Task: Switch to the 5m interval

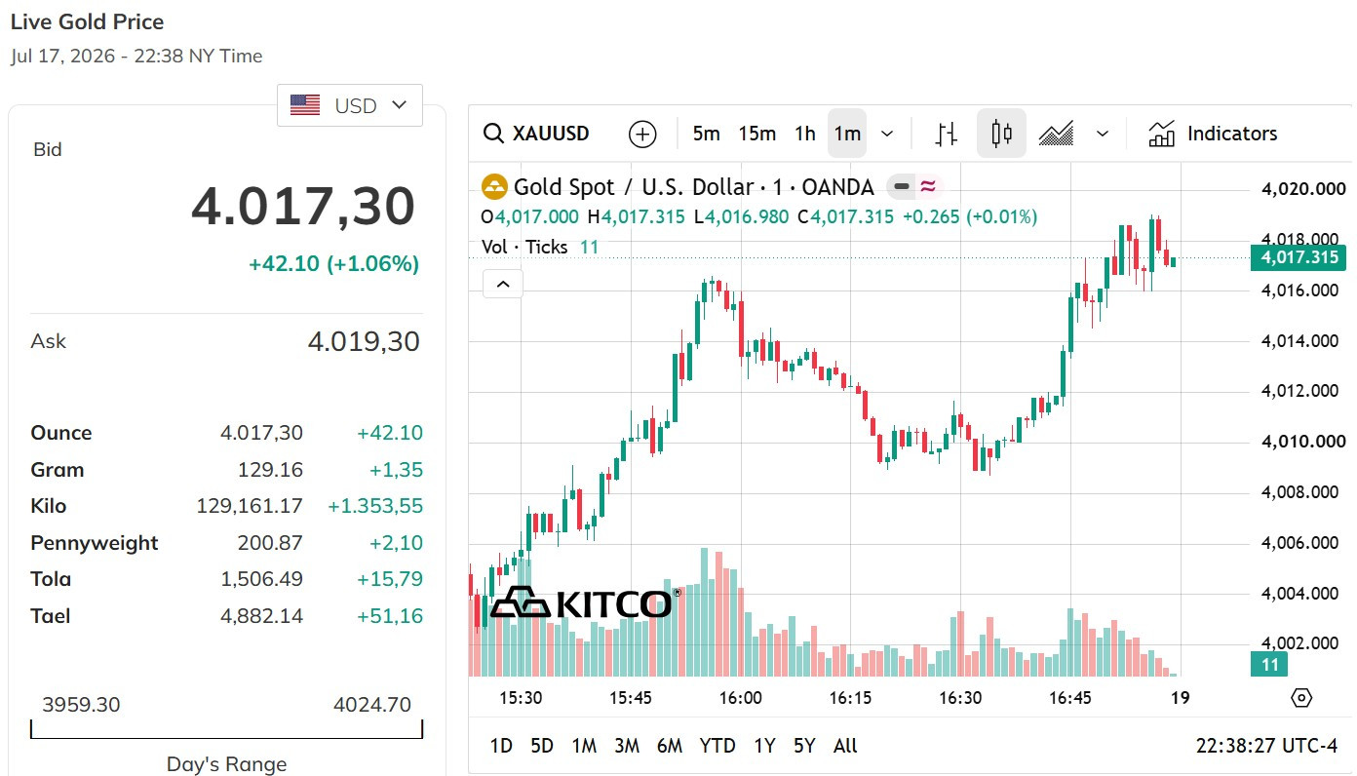Action: click(706, 134)
